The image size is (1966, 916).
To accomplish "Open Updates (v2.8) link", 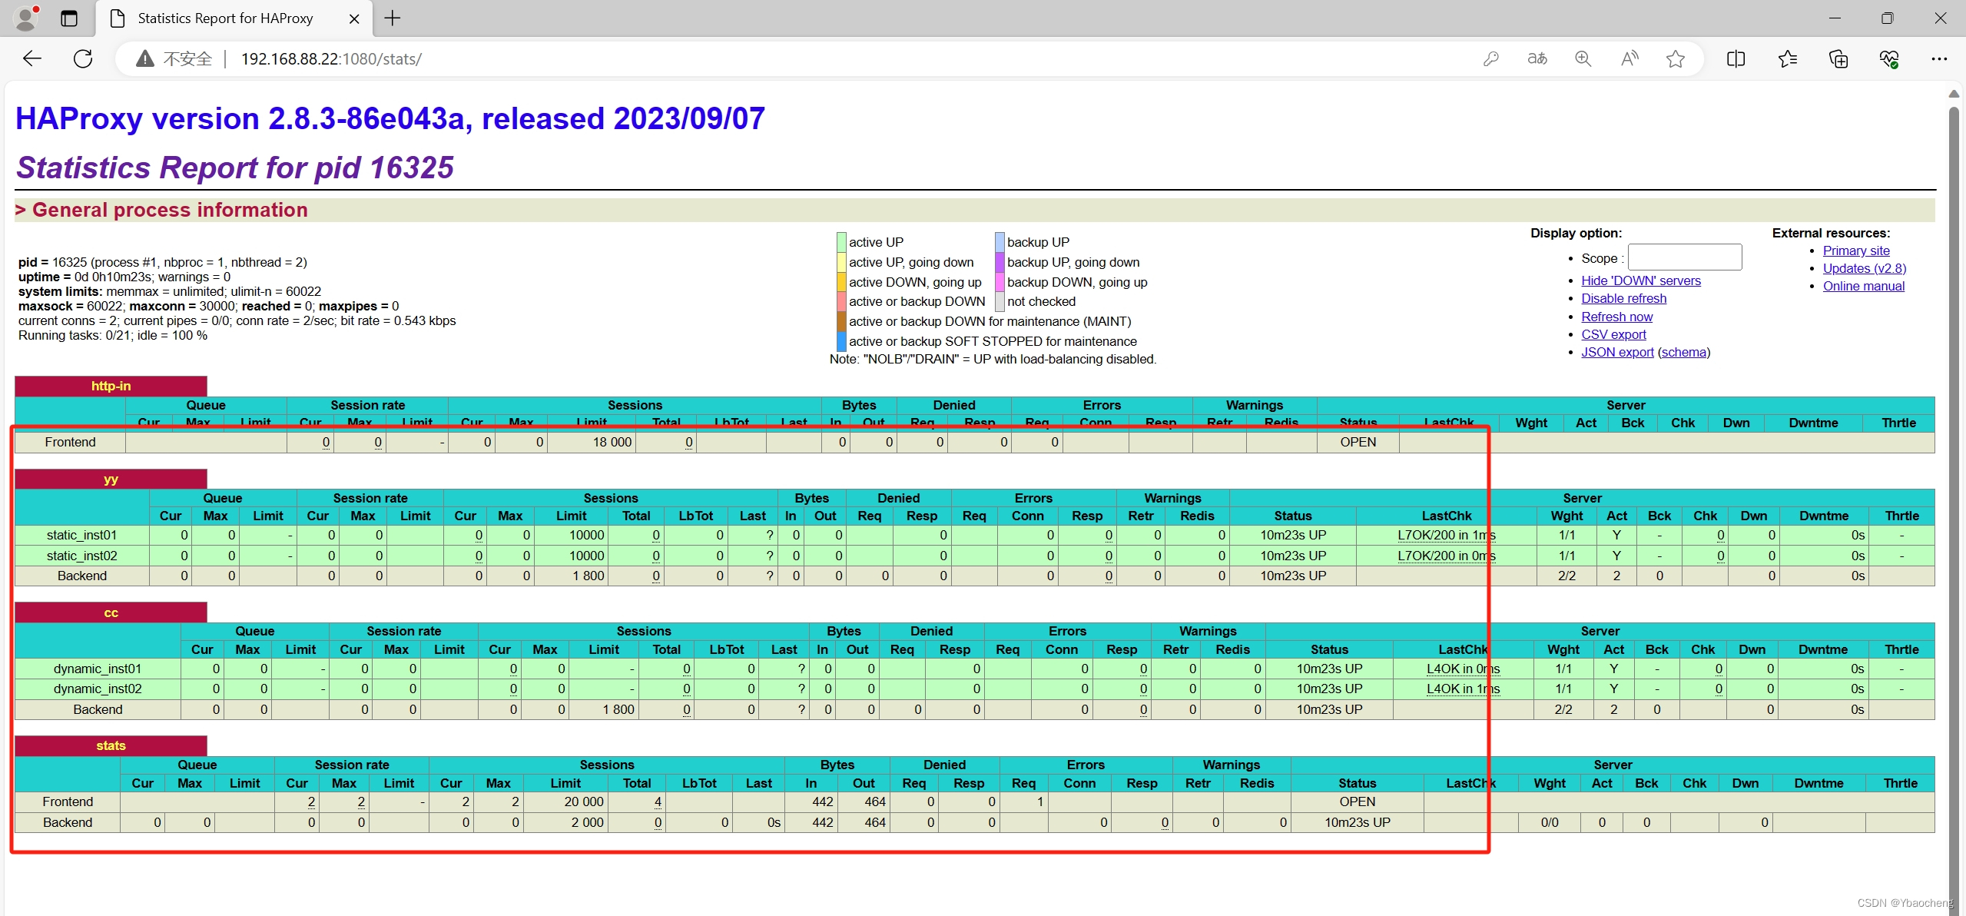I will [1865, 268].
